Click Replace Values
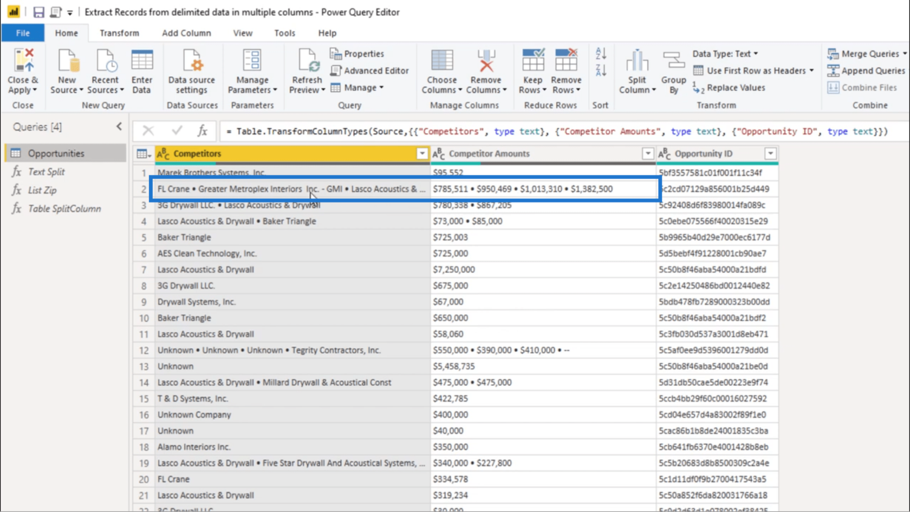The width and height of the screenshot is (910, 512). click(729, 88)
